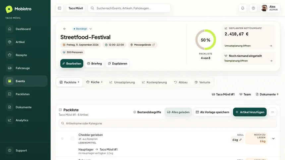Open notifications bell icon
The height and width of the screenshot is (160, 285).
click(x=243, y=8)
